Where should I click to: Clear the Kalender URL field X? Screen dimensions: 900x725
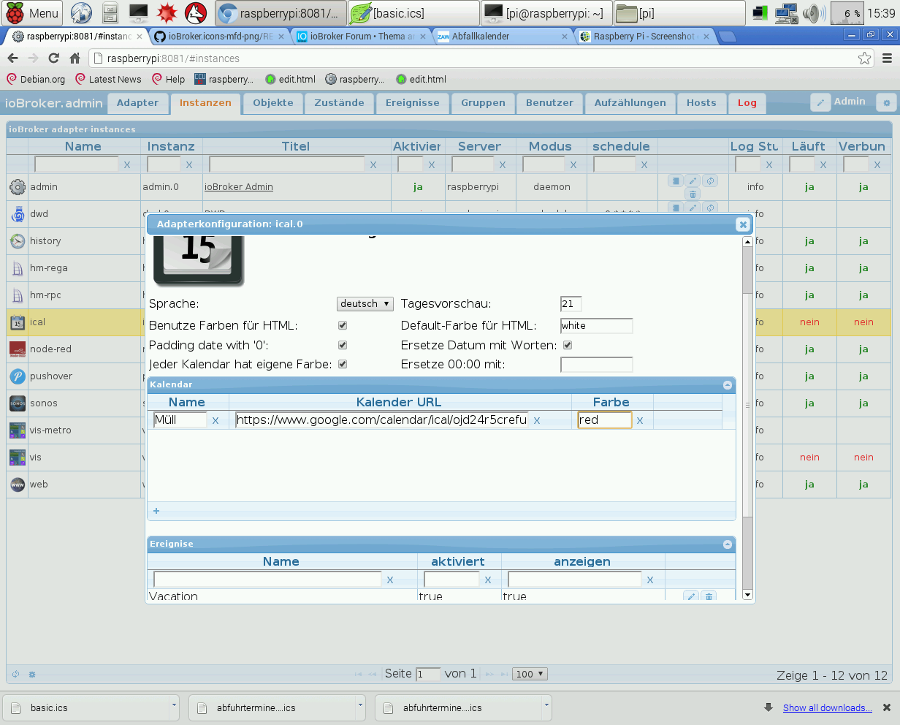point(537,420)
